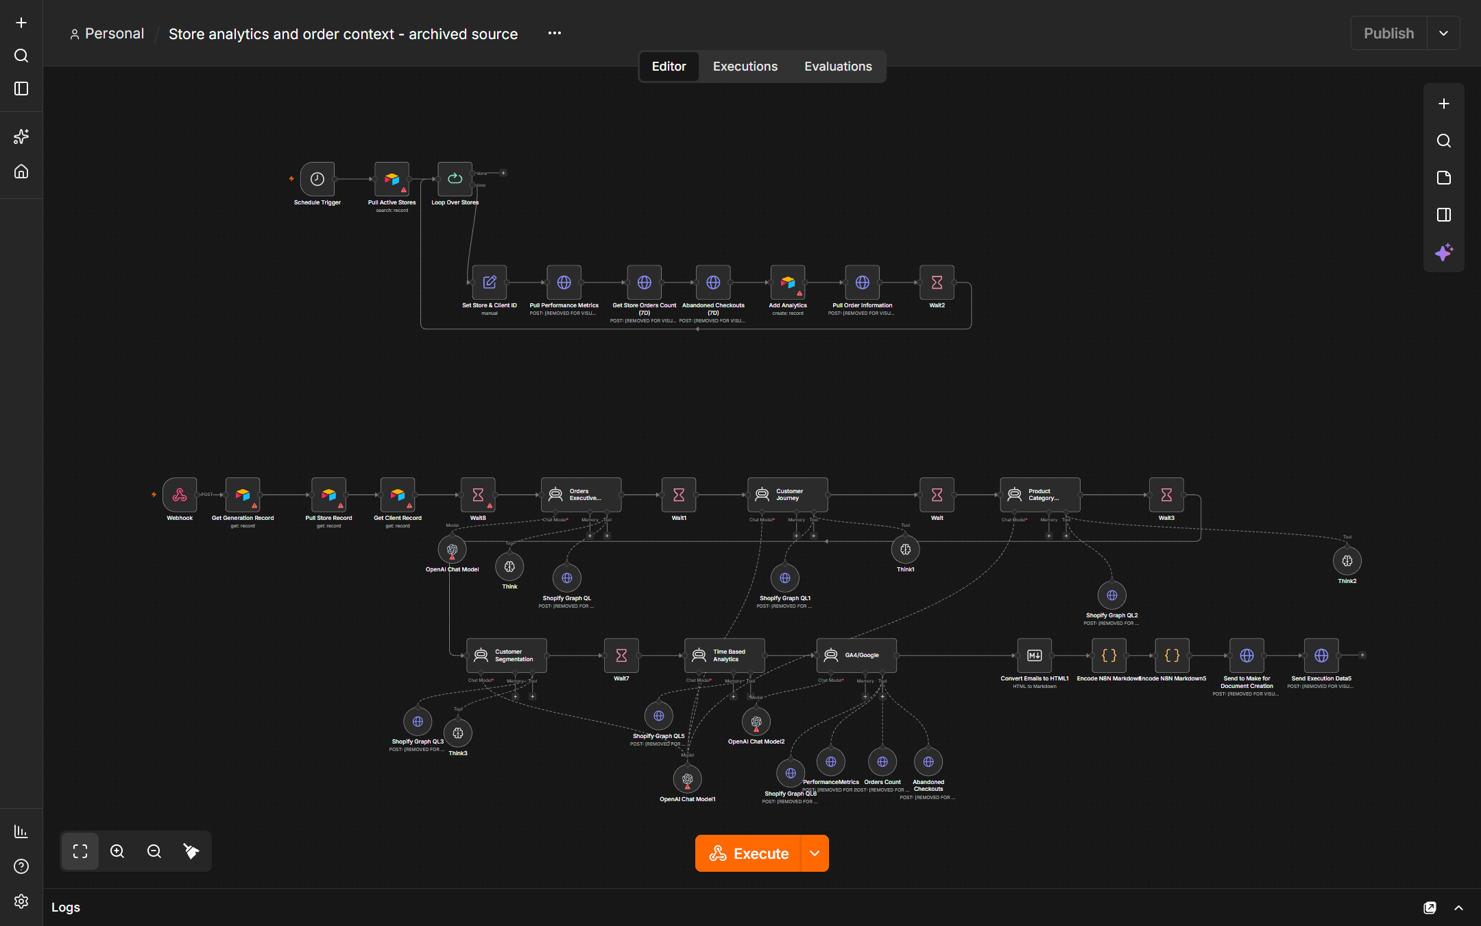Add node with canvas plus button
The width and height of the screenshot is (1481, 926).
(1443, 104)
